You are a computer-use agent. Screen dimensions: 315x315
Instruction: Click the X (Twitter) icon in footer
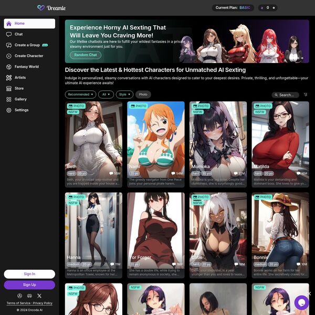(39, 296)
